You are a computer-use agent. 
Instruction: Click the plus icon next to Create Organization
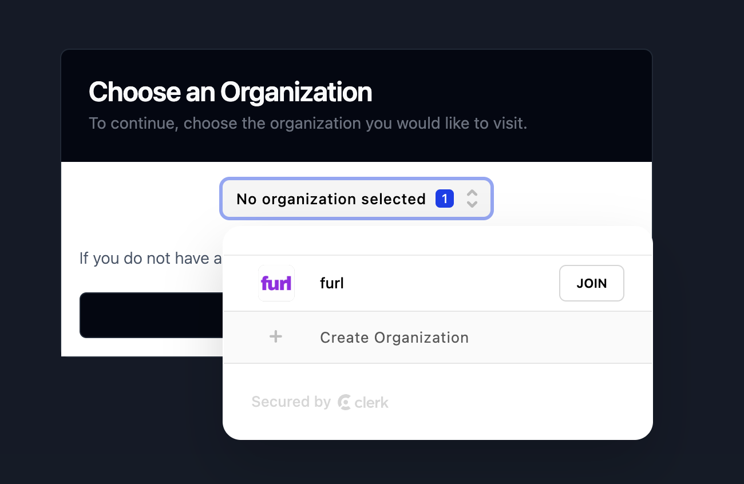(x=275, y=336)
